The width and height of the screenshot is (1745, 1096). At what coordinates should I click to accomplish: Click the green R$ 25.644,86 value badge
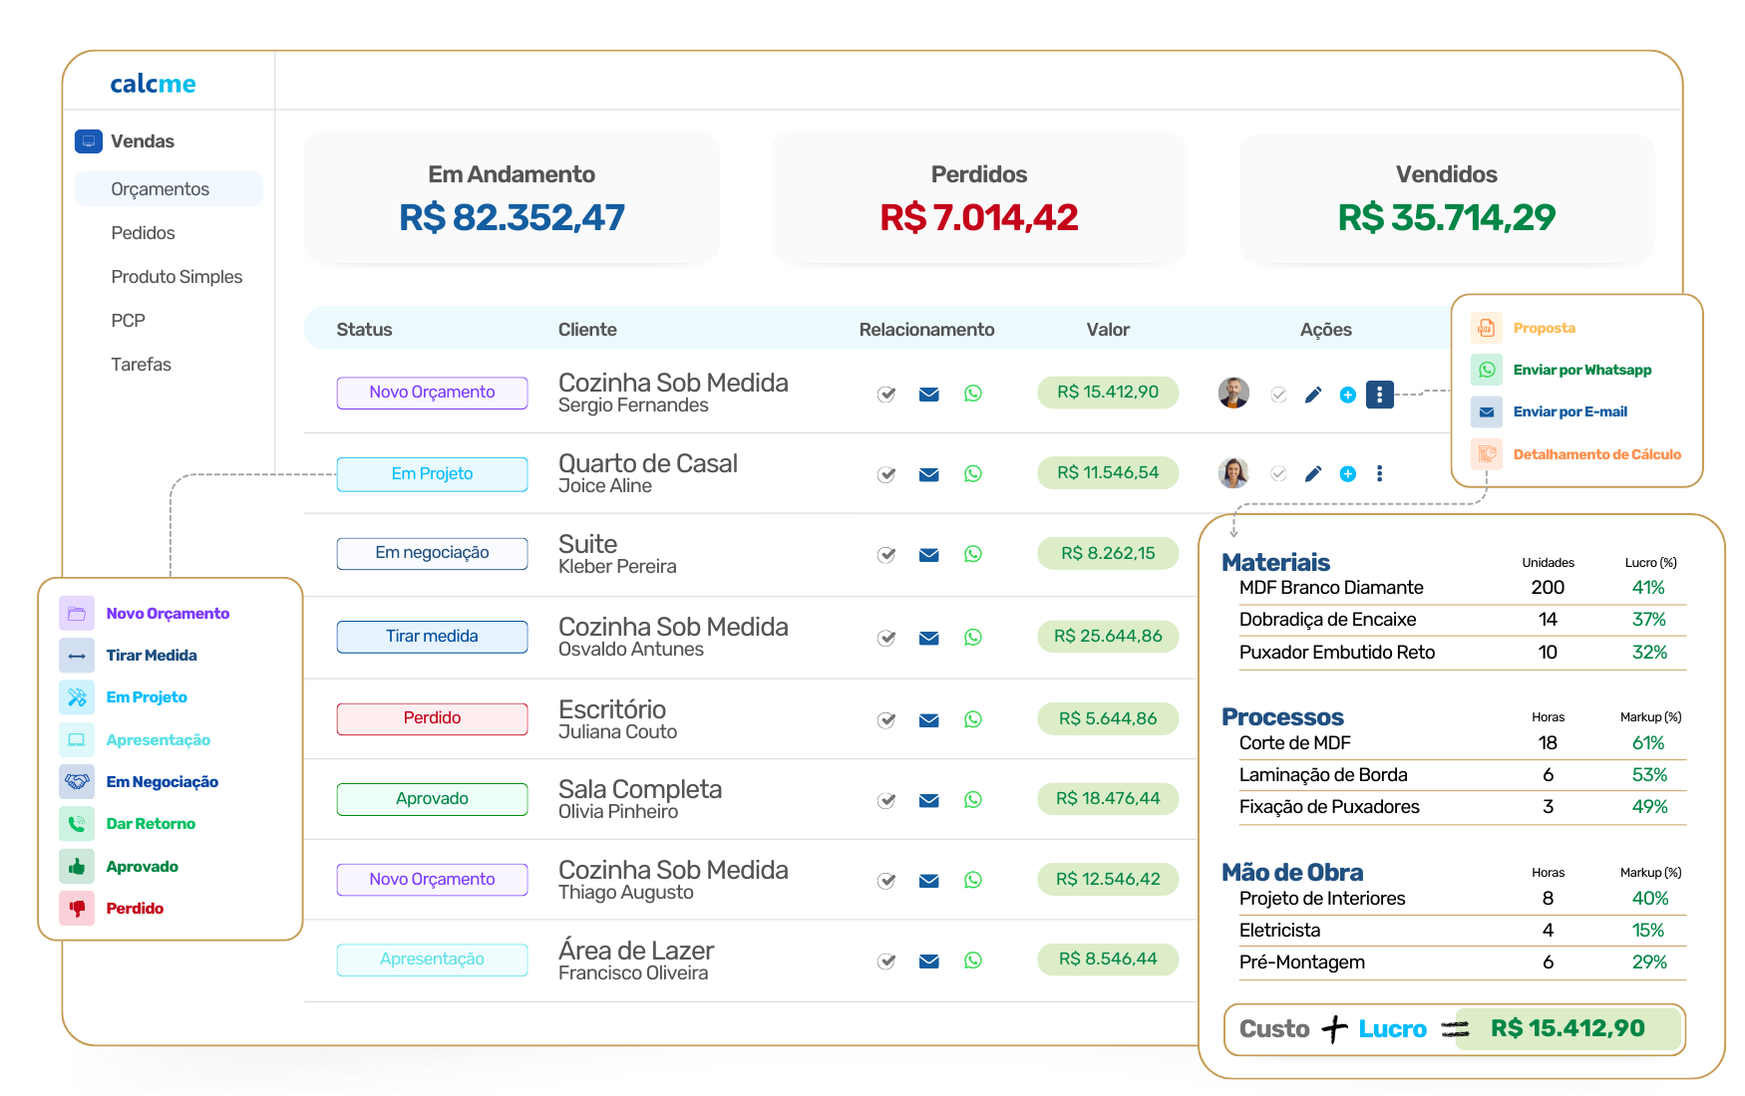(1108, 637)
